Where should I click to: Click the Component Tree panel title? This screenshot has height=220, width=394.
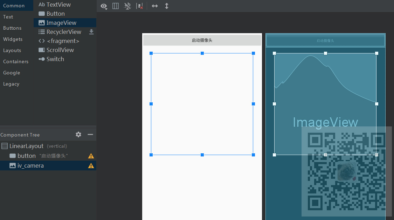click(20, 135)
